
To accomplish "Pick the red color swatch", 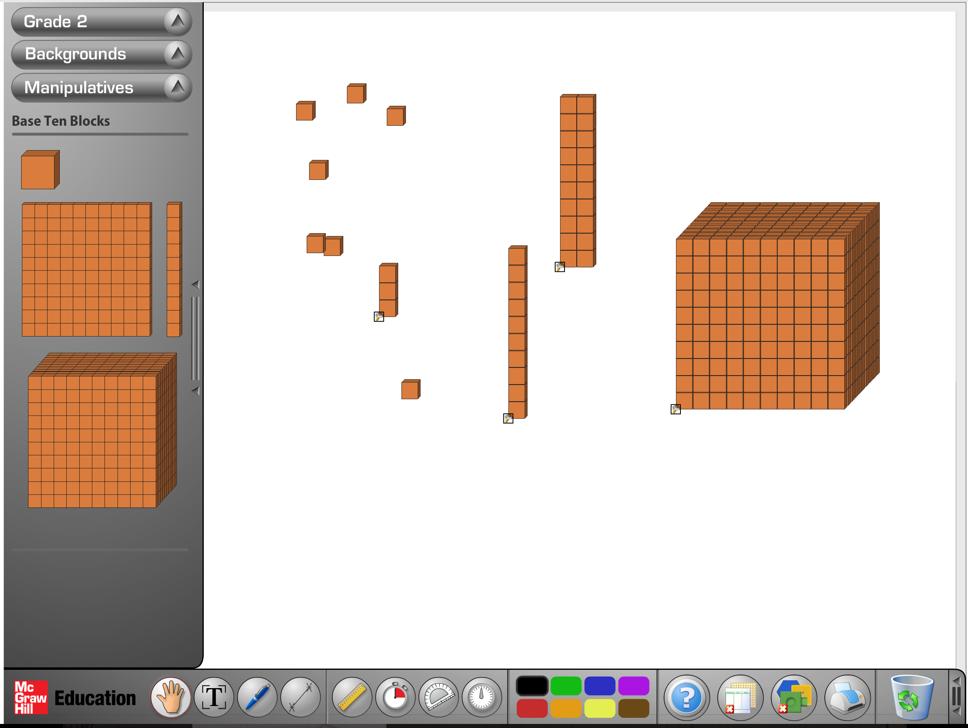I will (532, 709).
